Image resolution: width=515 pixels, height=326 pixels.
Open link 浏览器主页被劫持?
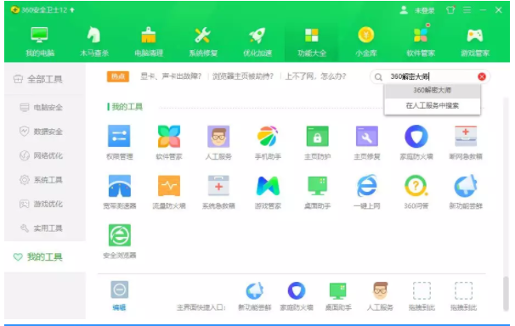(243, 76)
